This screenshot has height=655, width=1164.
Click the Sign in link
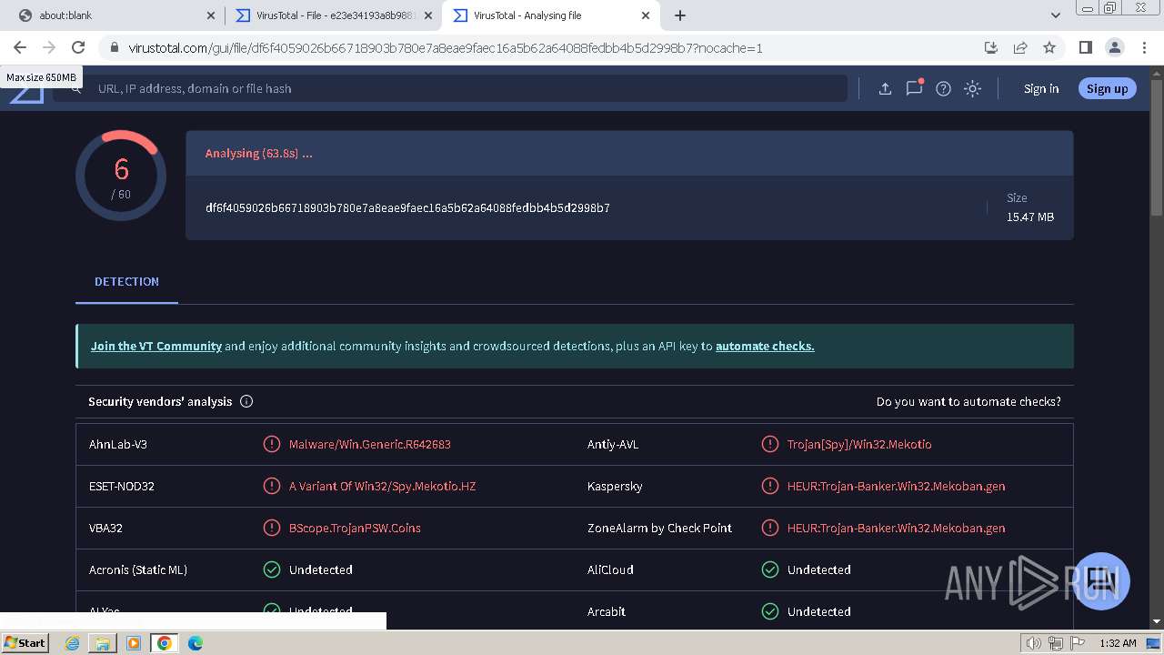click(x=1041, y=88)
